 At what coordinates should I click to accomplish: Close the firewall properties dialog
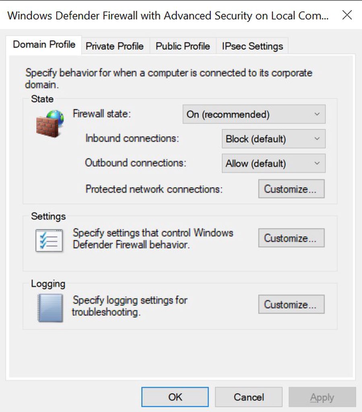point(347,15)
